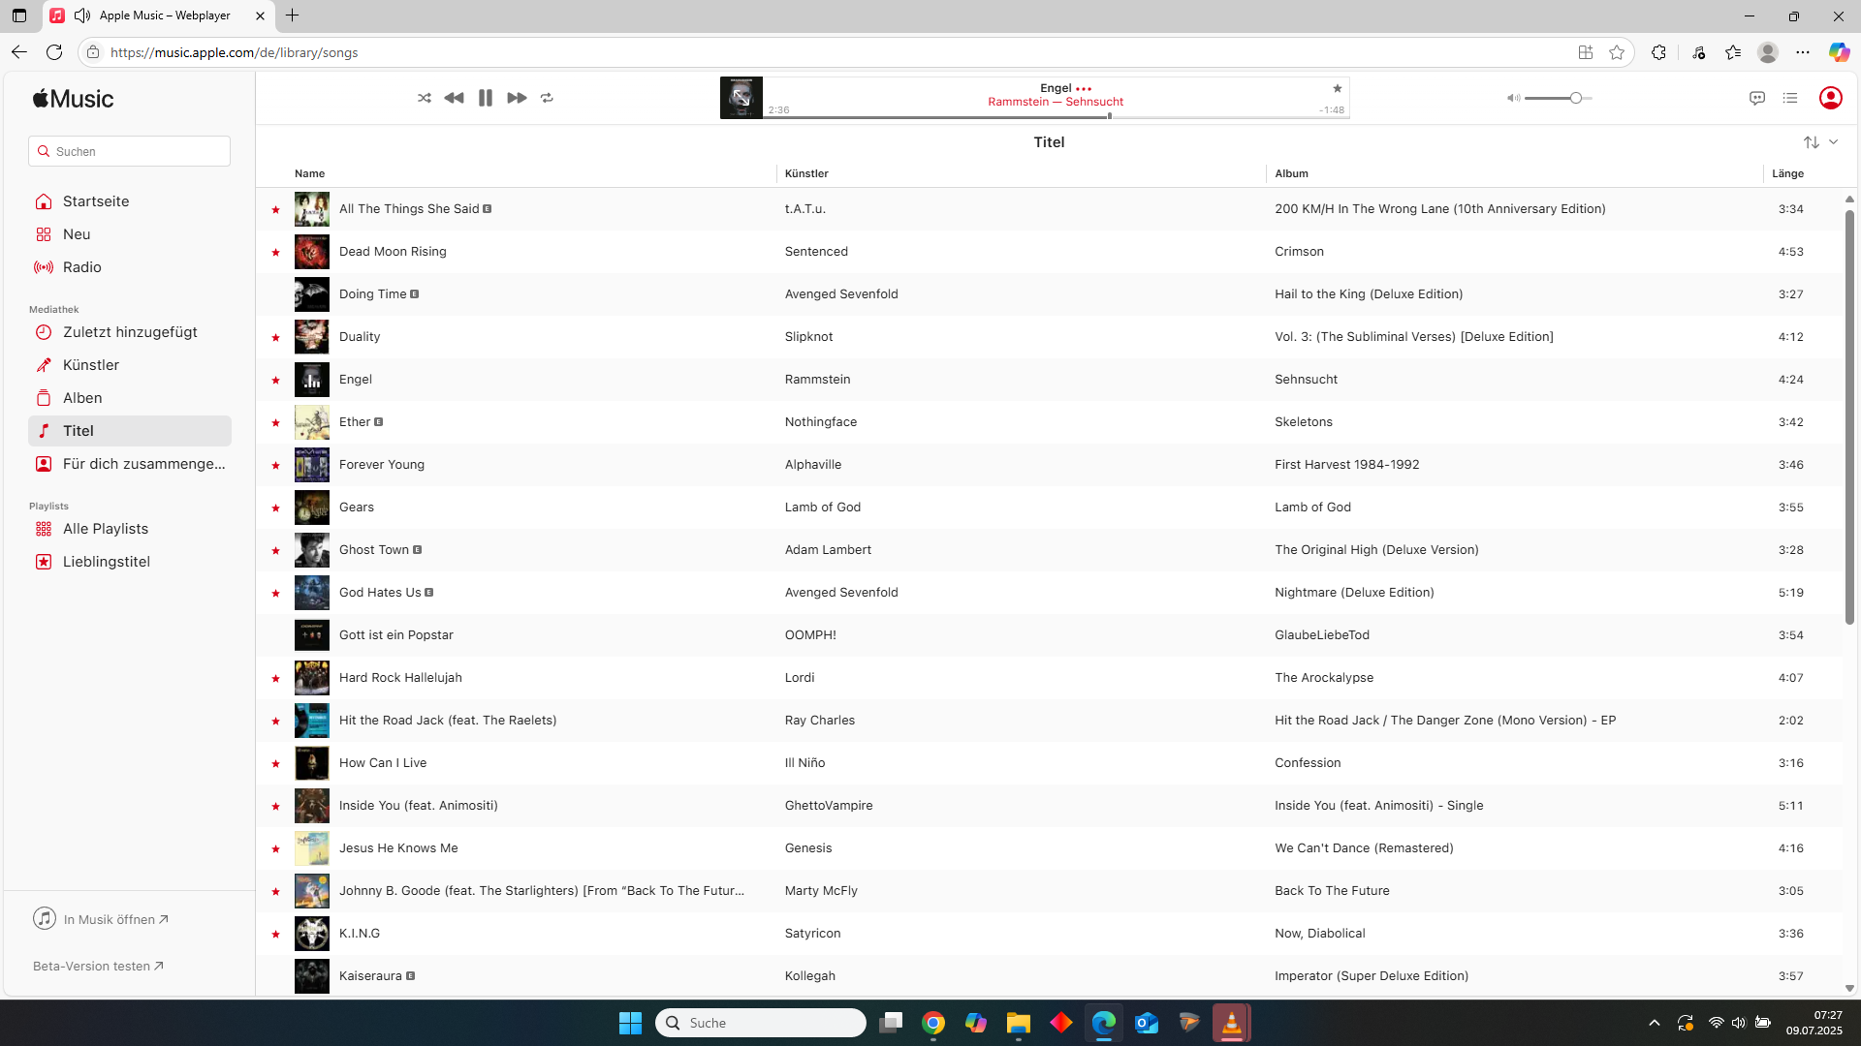Pause the current song
1861x1046 pixels.
tap(486, 98)
